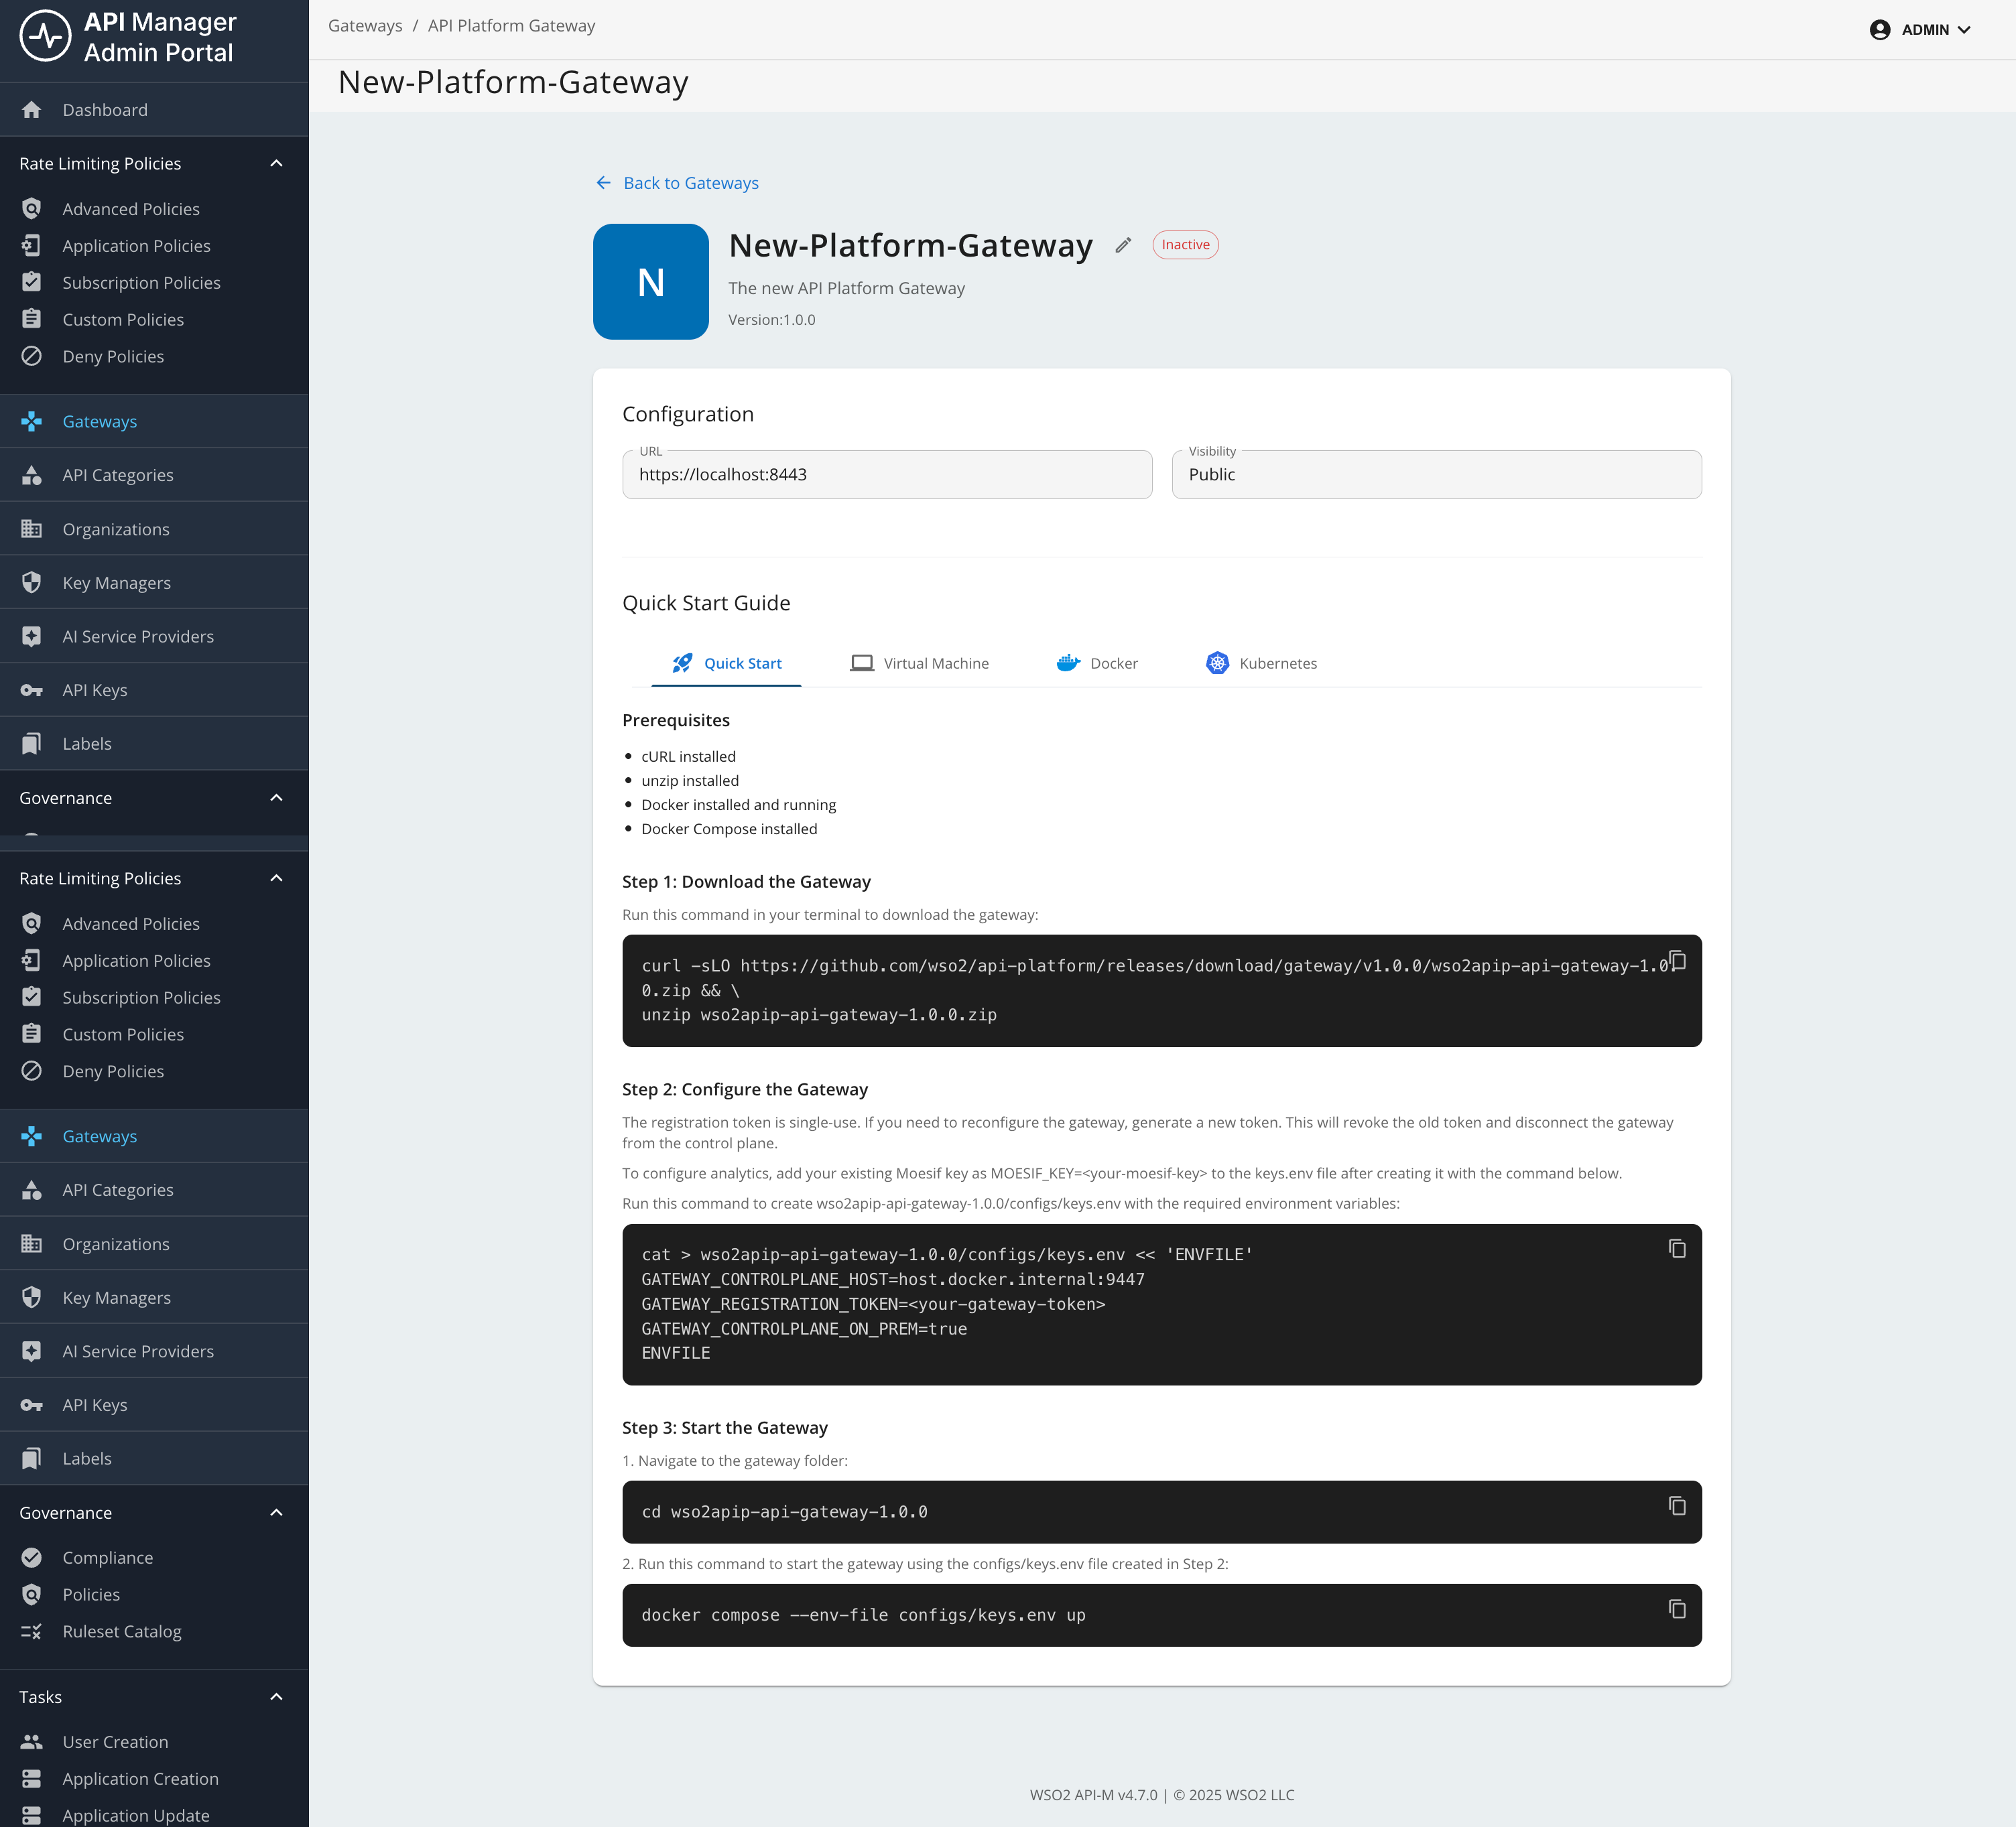Click API Platform Gateway breadcrumb
The height and width of the screenshot is (1827, 2016).
(x=511, y=26)
